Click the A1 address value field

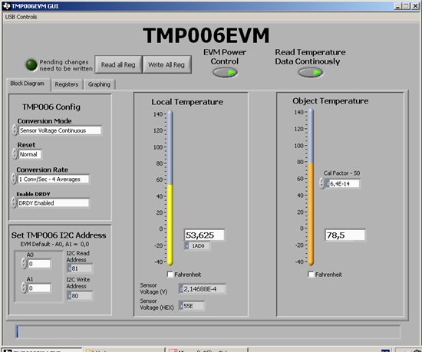coord(39,288)
